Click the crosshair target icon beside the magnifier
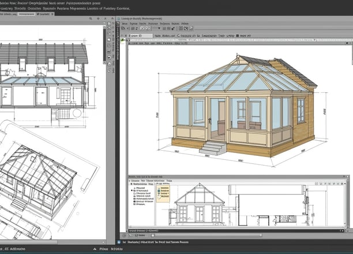Viewport: 353px width, 254px height. (x=98, y=18)
